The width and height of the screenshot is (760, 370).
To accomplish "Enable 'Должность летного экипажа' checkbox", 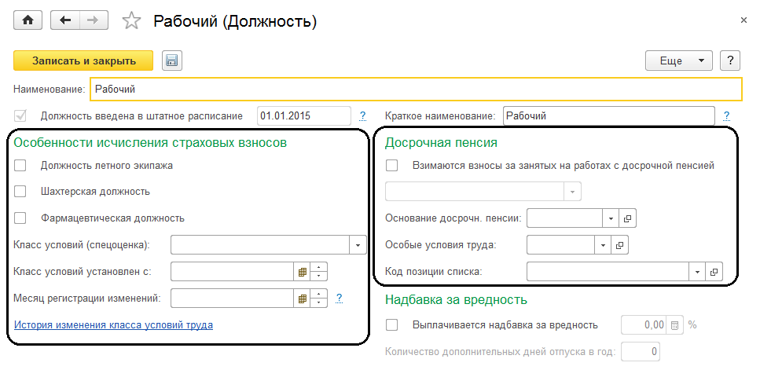I will point(20,165).
